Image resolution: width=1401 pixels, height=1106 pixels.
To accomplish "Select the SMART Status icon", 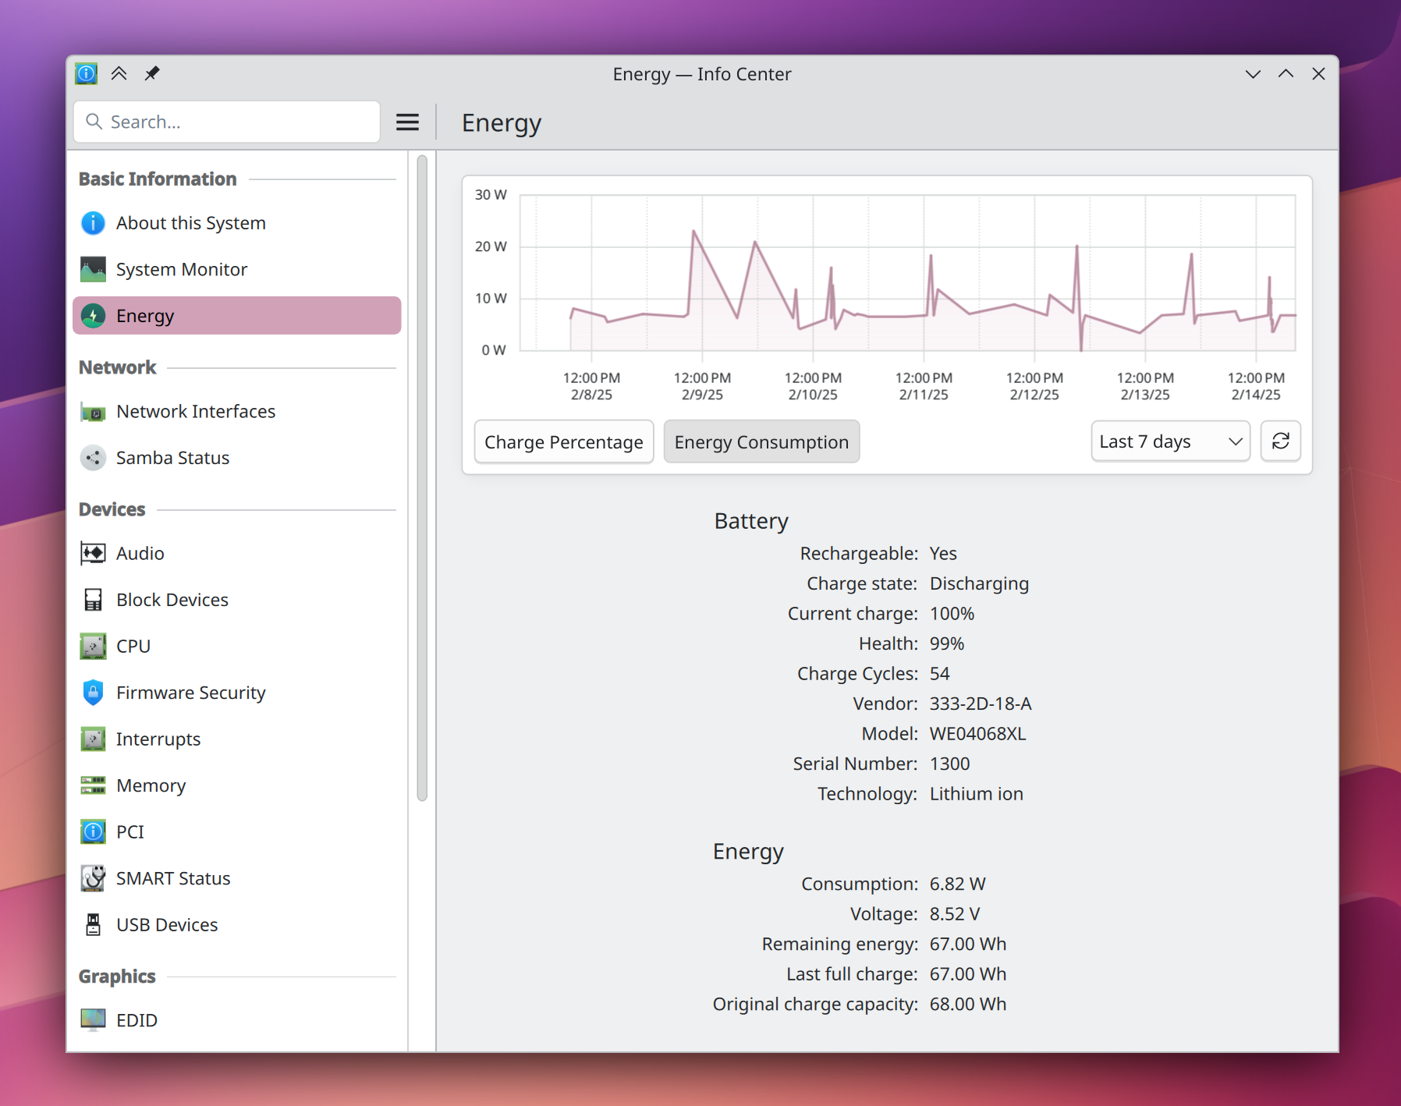I will coord(93,878).
